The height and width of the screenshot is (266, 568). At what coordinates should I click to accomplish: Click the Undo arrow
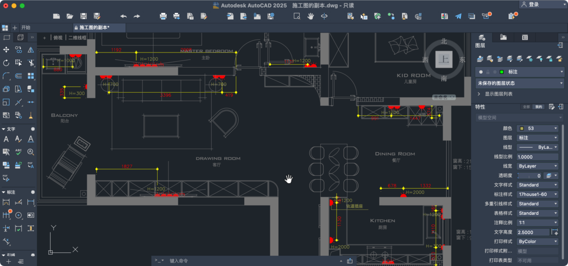point(124,16)
